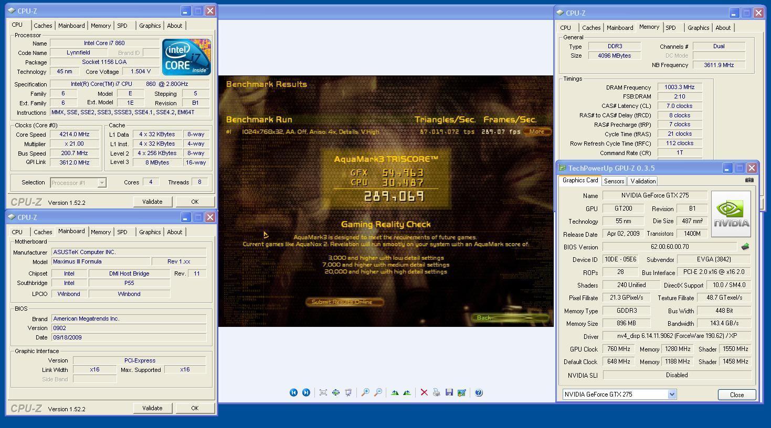The image size is (771, 428).
Task: Click Submit Results Online in AquaMark3
Action: tap(344, 302)
